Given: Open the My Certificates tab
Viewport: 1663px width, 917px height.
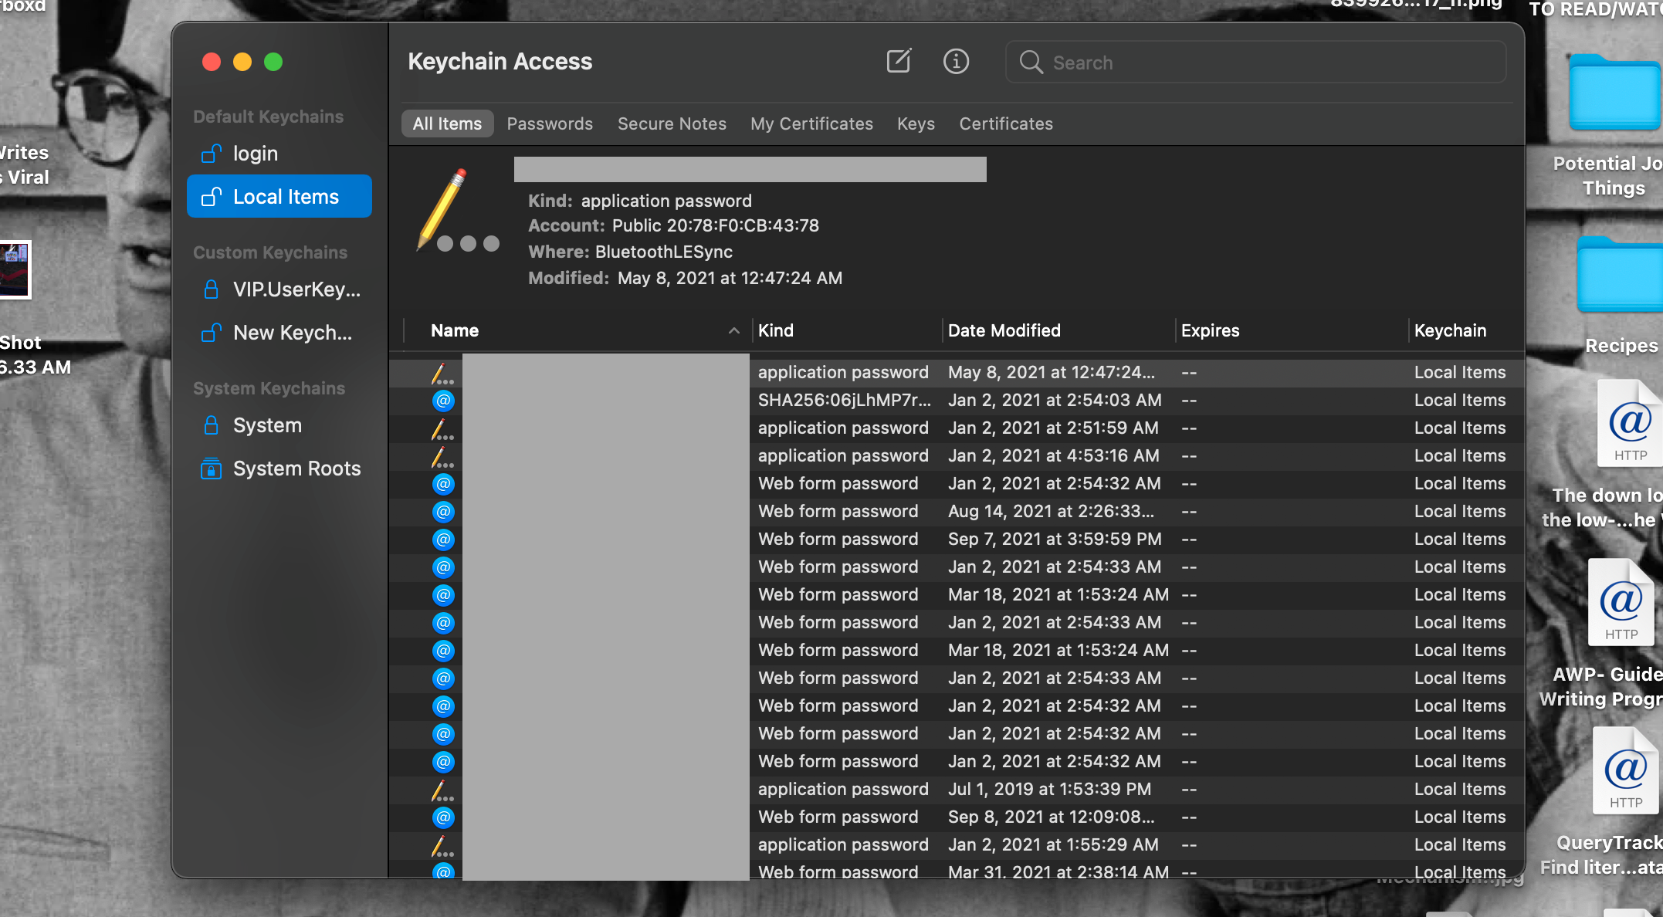Looking at the screenshot, I should point(811,124).
